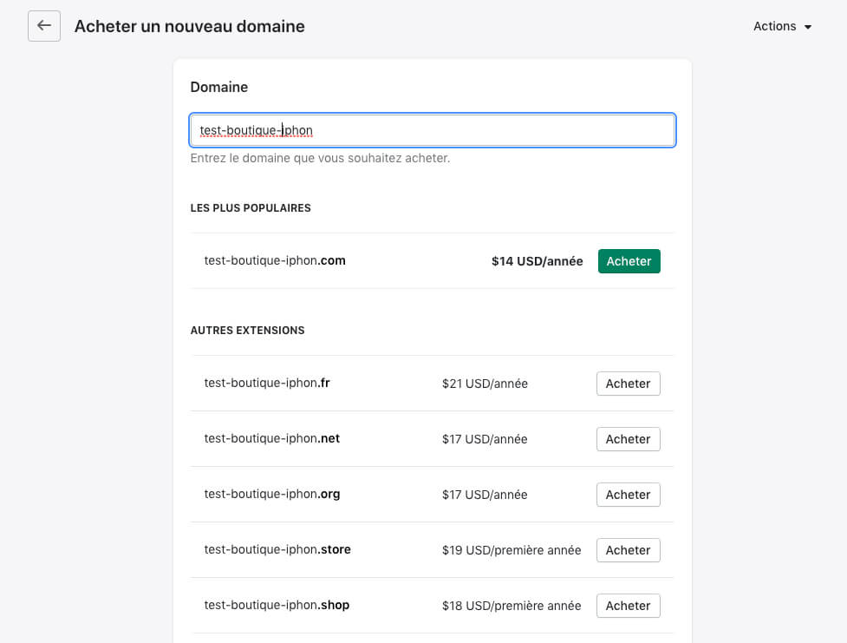
Task: Focus the Domaine text input field
Action: (432, 130)
